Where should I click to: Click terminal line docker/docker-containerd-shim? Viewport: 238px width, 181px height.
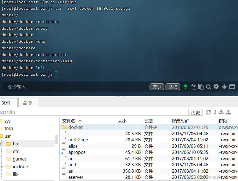click(37, 61)
